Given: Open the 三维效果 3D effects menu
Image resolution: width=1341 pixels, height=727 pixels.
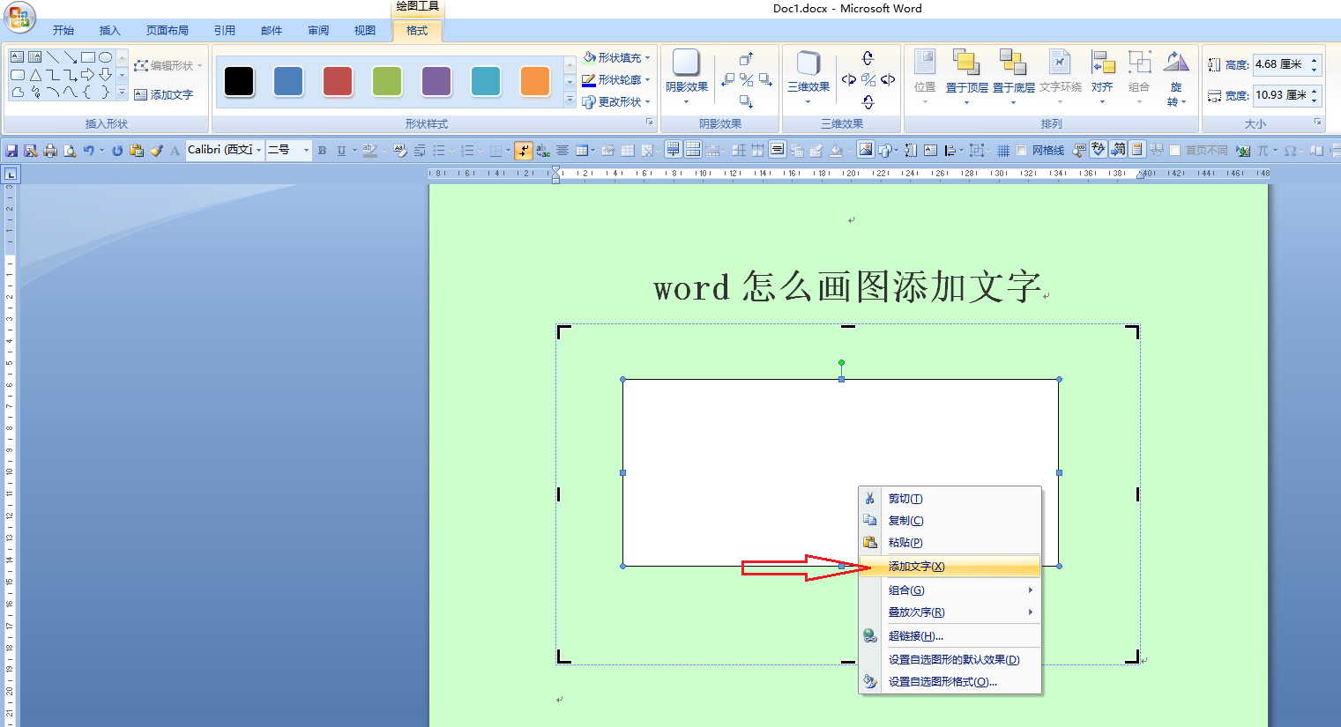Looking at the screenshot, I should [808, 78].
